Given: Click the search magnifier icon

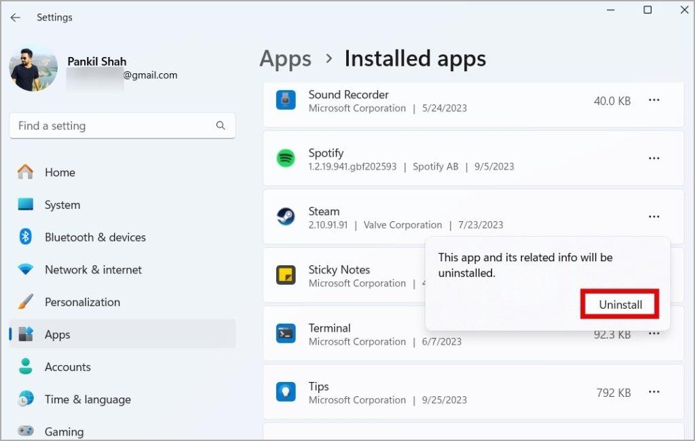Looking at the screenshot, I should pos(221,126).
